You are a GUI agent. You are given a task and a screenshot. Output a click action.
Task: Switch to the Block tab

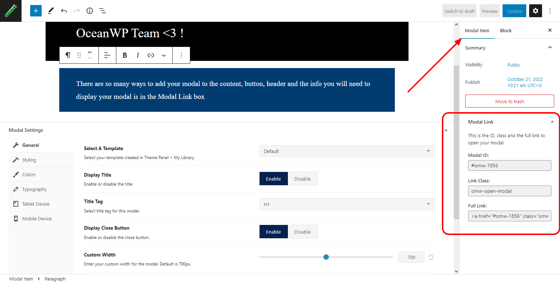pyautogui.click(x=506, y=30)
